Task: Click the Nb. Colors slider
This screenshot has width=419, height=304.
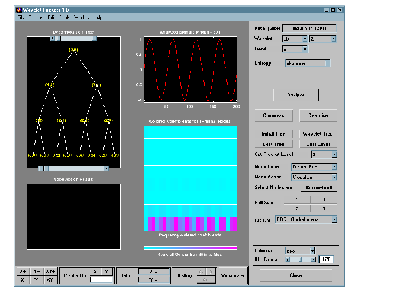Action: [x=300, y=259]
